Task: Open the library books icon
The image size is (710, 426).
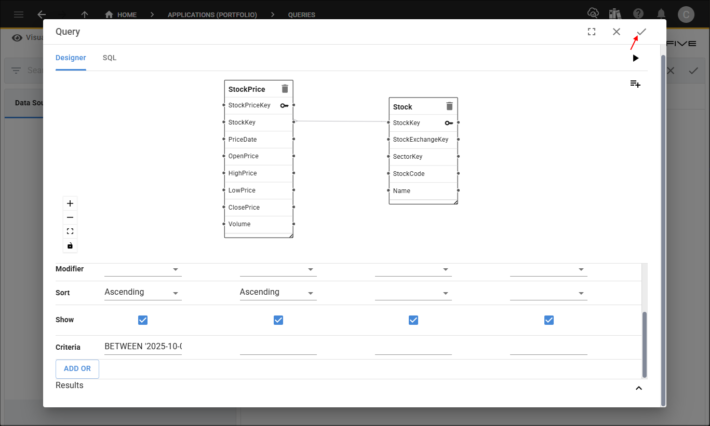Action: click(x=615, y=14)
